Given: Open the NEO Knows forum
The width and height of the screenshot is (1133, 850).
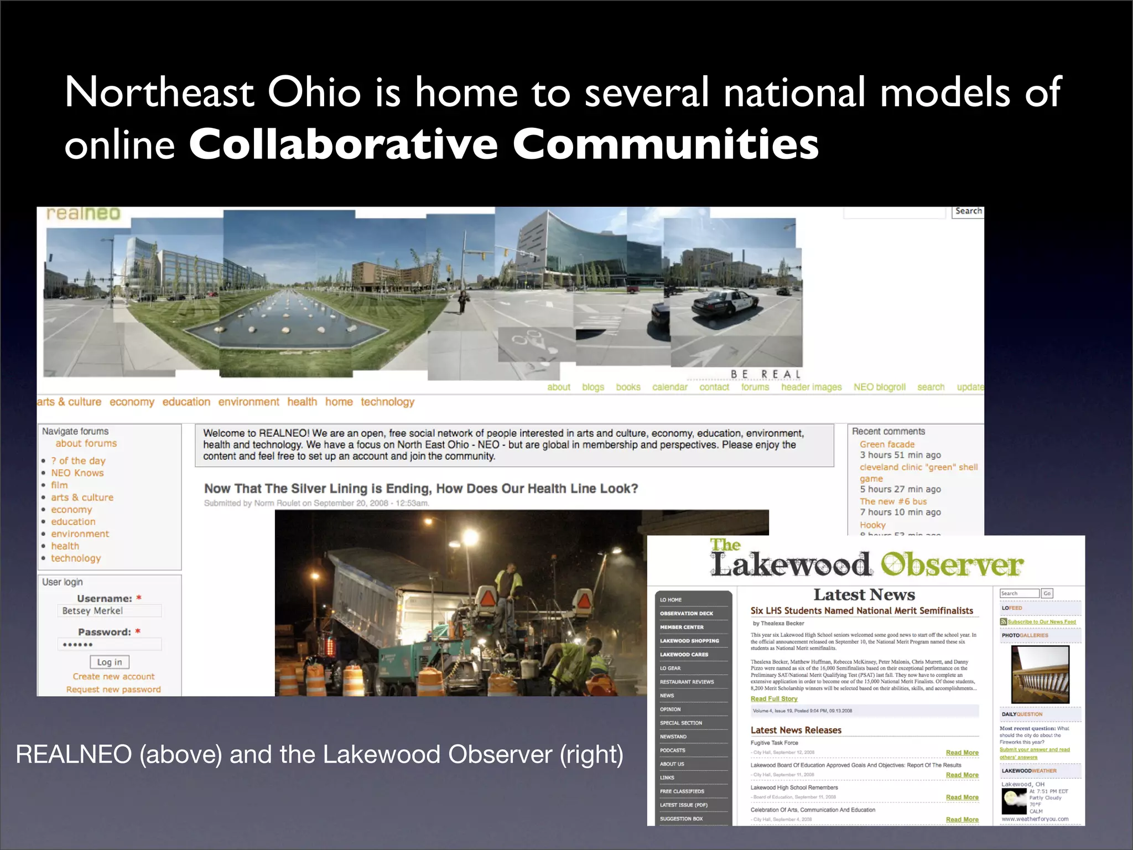Looking at the screenshot, I should point(77,473).
